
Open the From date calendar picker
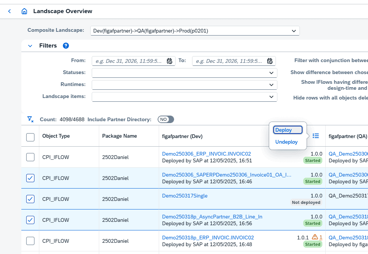pos(170,61)
